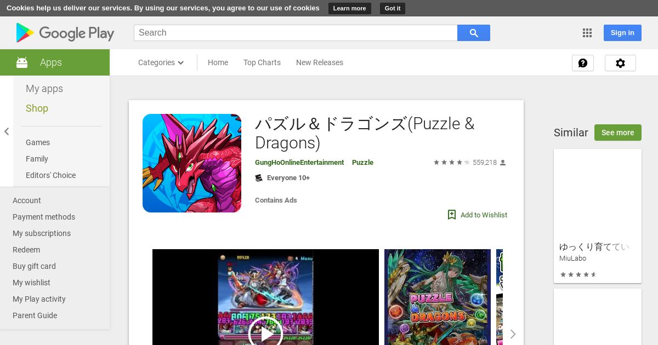Open the Google apps grid icon
Image resolution: width=658 pixels, height=345 pixels.
click(587, 33)
